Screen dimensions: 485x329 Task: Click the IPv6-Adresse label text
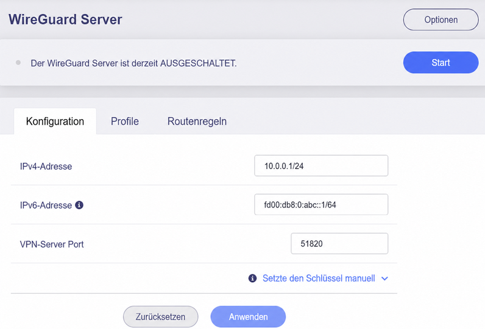click(46, 205)
